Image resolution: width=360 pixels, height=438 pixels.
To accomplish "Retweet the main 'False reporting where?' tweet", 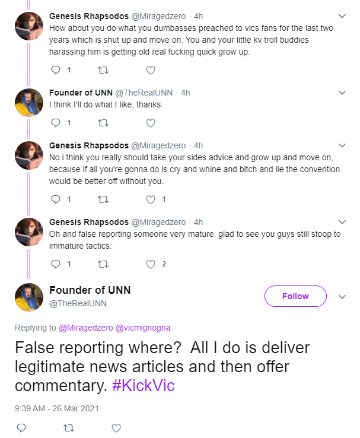I will click(69, 428).
